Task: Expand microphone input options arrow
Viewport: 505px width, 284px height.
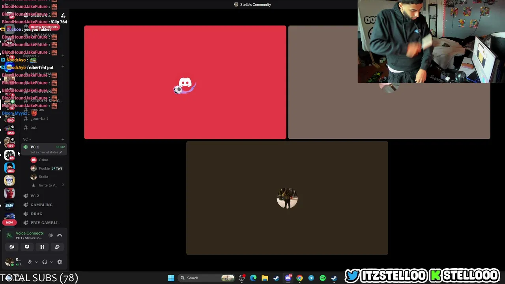Action: click(36, 262)
